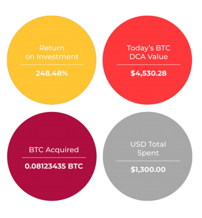The image size is (202, 218).
Task: Click the divider line in crimson circle
Action: coord(54,158)
